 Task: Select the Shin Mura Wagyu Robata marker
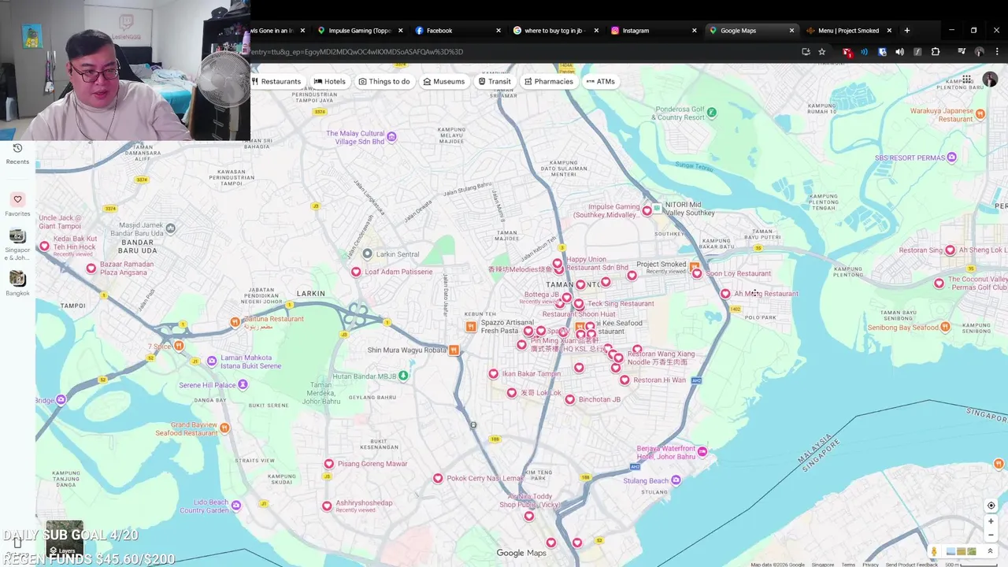(454, 350)
